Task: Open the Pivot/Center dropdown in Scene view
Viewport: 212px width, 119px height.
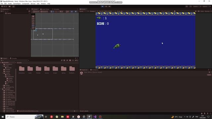Action: tap(36, 12)
